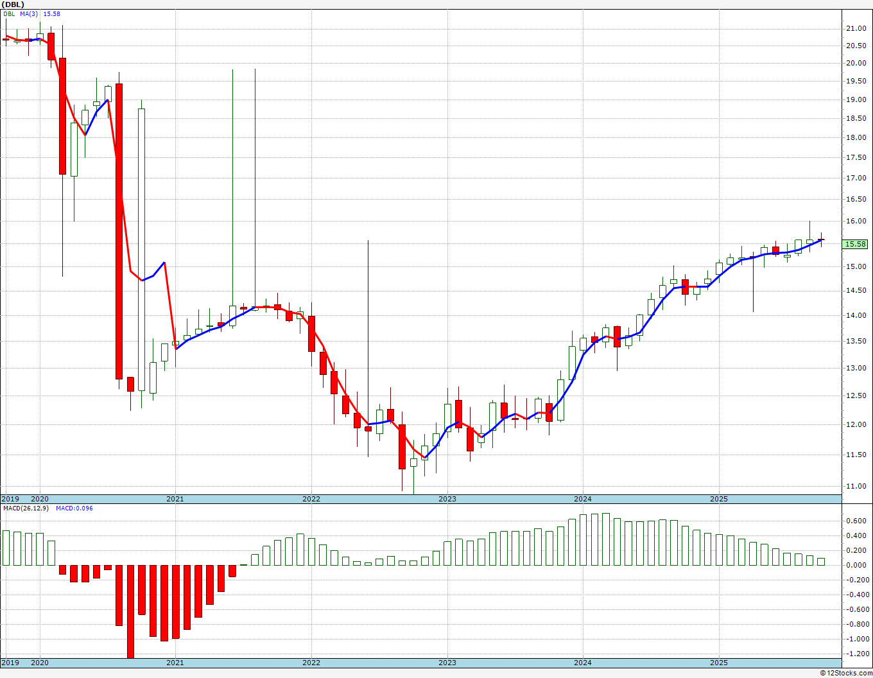This screenshot has width=873, height=678.
Task: Click the 19.00 price axis label
Action: (855, 100)
